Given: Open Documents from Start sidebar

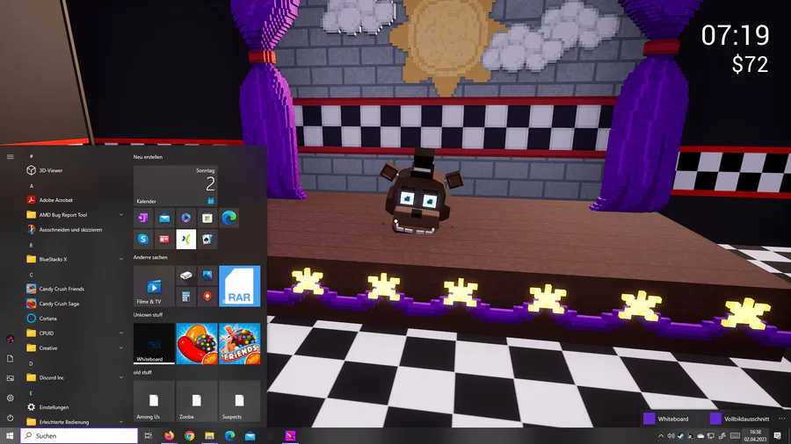Looking at the screenshot, I should pos(10,358).
